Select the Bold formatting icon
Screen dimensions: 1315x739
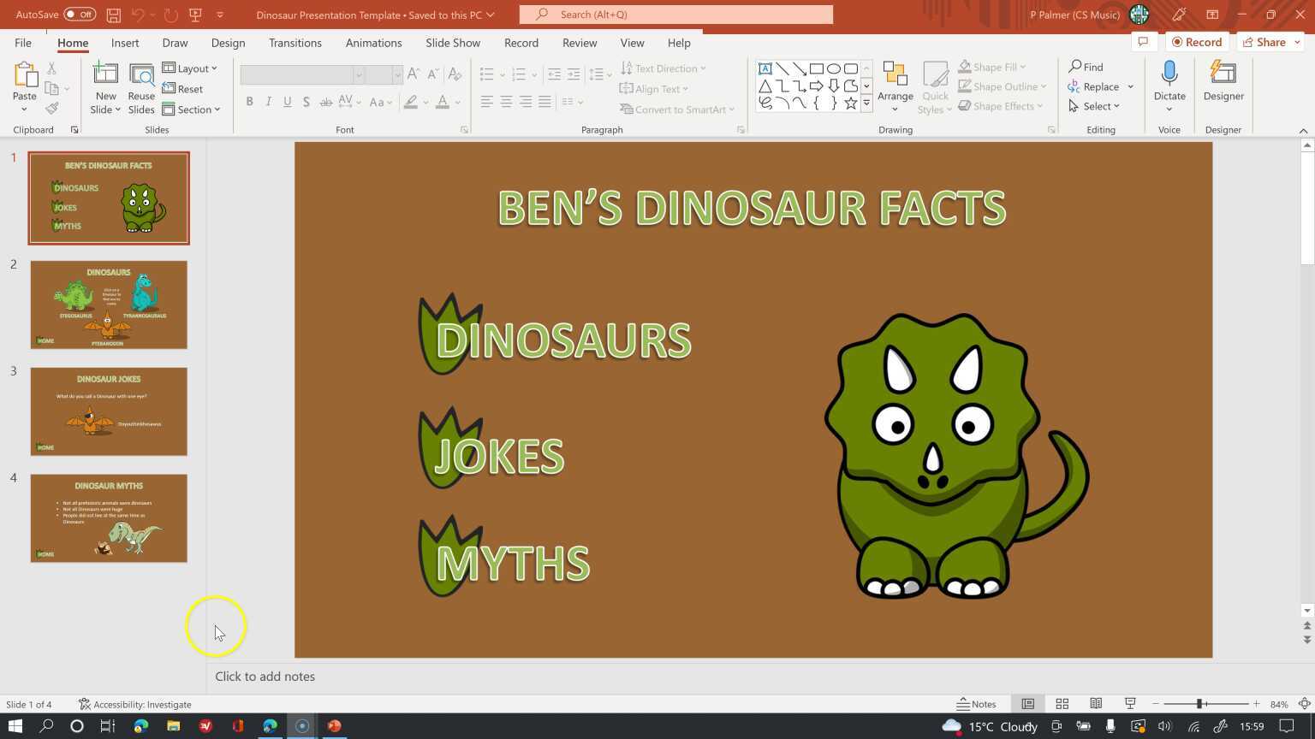(x=249, y=102)
